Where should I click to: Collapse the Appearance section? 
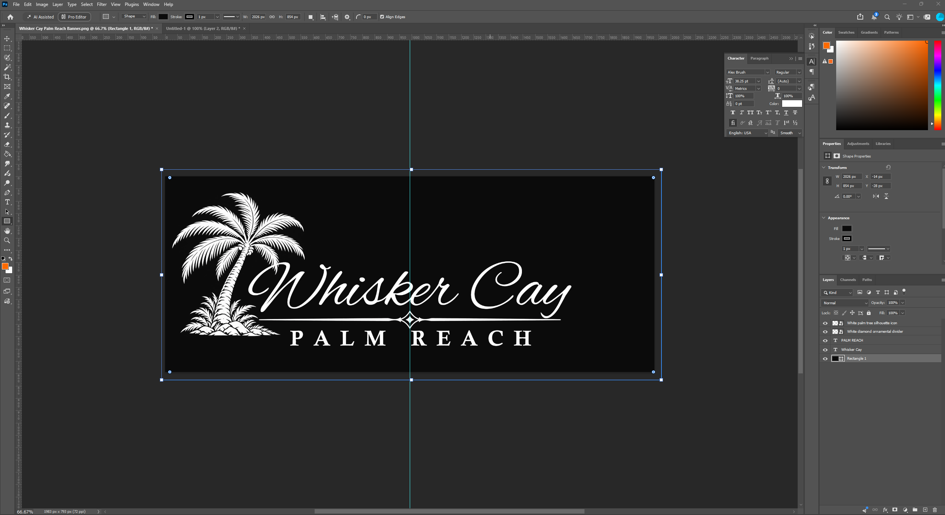click(x=824, y=218)
